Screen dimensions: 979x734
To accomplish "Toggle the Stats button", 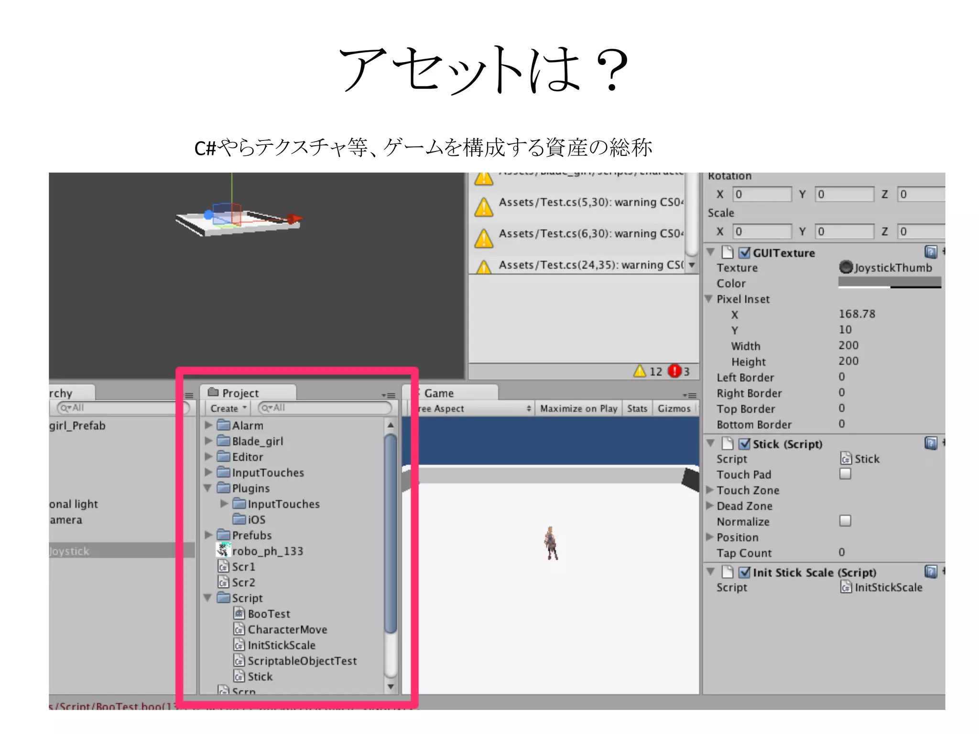I will [x=637, y=409].
